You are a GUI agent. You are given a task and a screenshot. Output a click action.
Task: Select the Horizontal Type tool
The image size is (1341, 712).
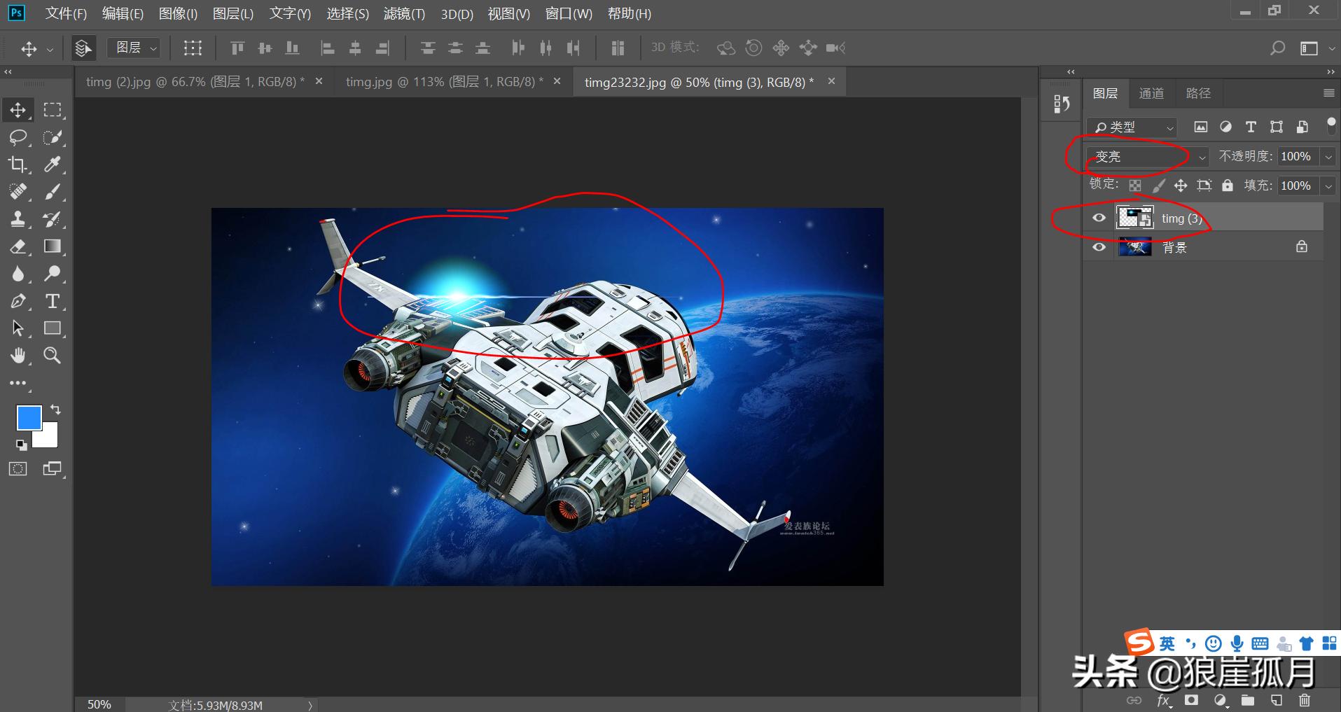(x=52, y=301)
